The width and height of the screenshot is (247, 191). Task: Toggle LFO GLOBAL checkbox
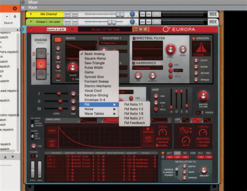[x=197, y=145]
